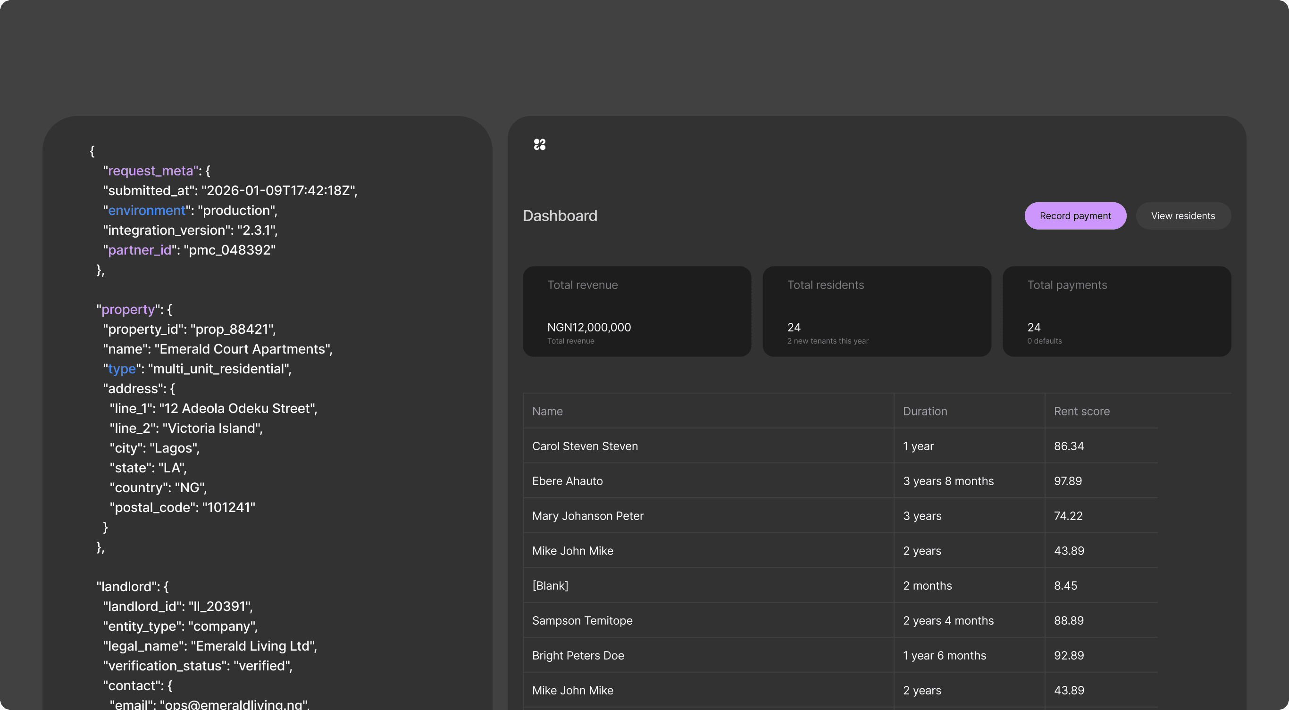Viewport: 1289px width, 710px height.
Task: Select the Total residents card
Action: pyautogui.click(x=876, y=311)
